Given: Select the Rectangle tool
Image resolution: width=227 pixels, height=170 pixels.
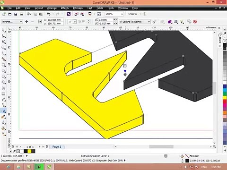Looking at the screenshot, I should tap(3, 65).
